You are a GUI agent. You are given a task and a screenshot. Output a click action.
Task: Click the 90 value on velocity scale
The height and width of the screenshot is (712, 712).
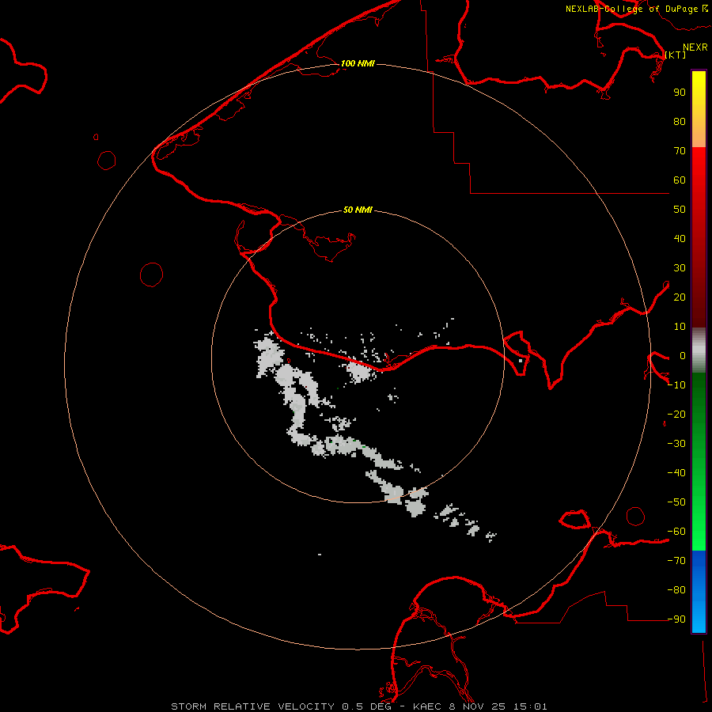point(680,93)
